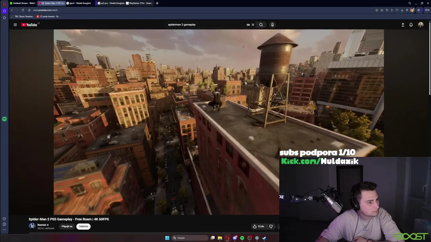
Task: Click the Opera tab search magnifier
Action: click(x=410, y=3)
